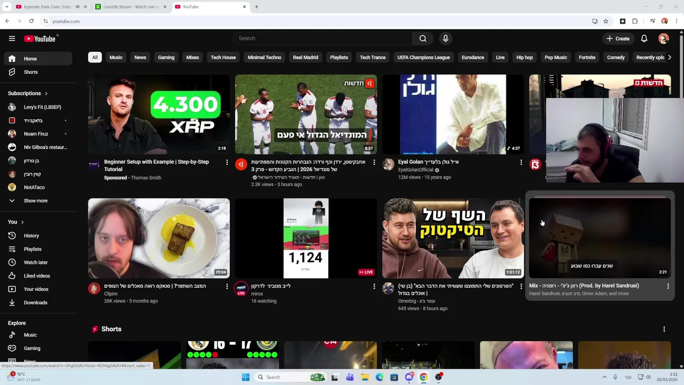
Task: Expand Show more subscriptions
Action: point(36,201)
